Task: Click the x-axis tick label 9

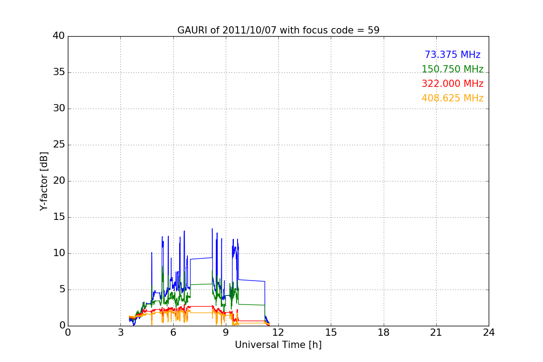Action: point(226,333)
